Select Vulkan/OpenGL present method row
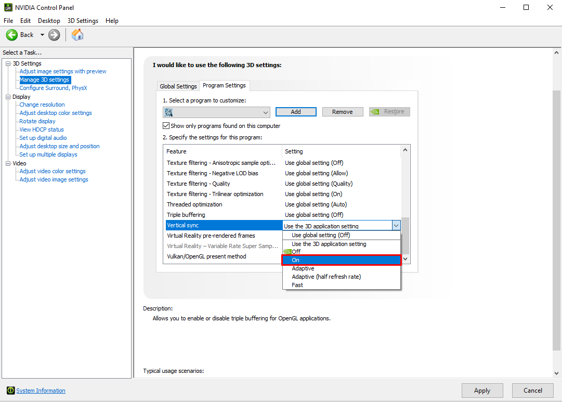 tap(224, 256)
